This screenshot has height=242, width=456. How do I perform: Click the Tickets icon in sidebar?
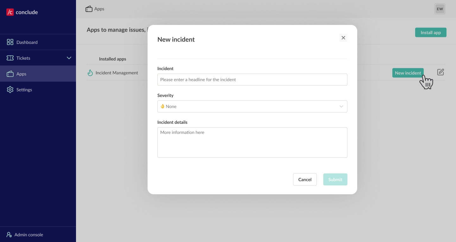tap(10, 58)
